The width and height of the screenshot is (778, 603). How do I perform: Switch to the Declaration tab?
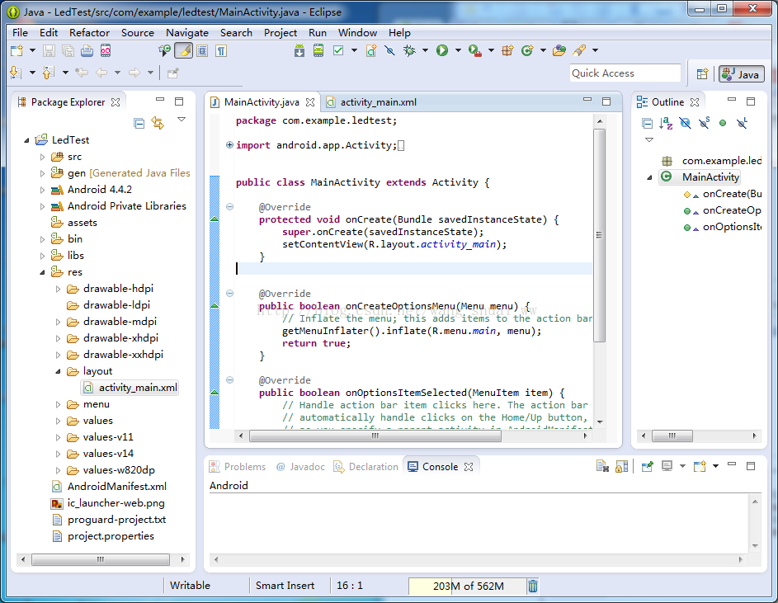pos(366,467)
